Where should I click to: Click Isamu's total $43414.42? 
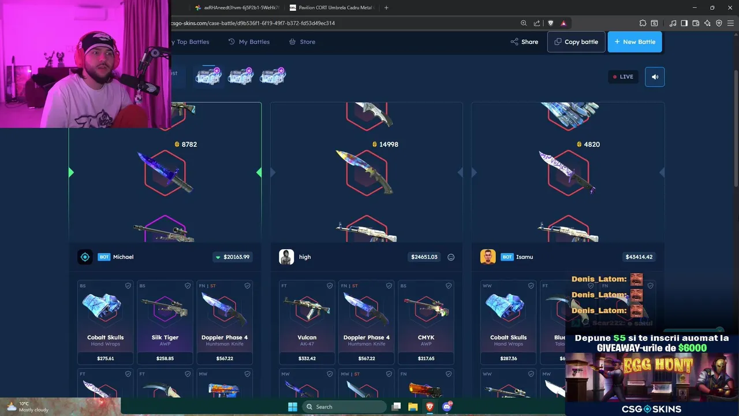tap(639, 257)
